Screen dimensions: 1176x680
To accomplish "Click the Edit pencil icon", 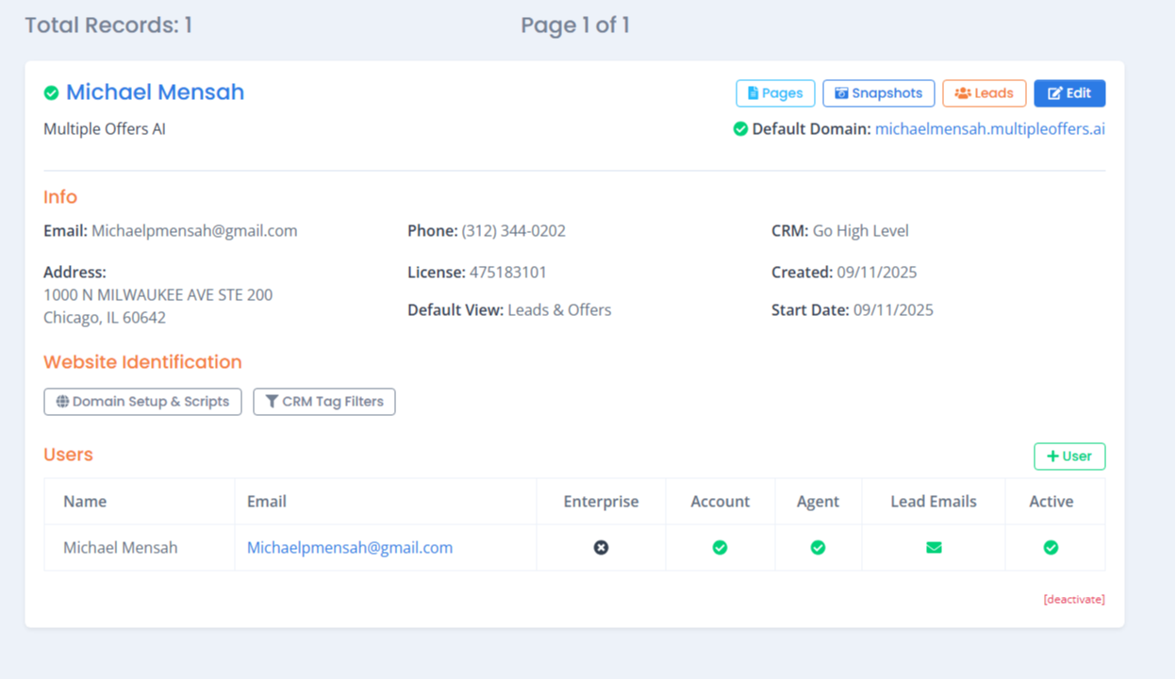I will pos(1054,93).
